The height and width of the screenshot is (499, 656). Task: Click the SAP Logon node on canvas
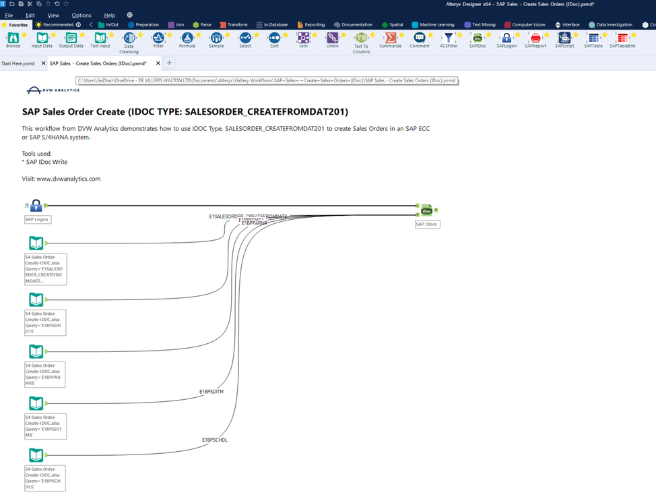pyautogui.click(x=36, y=206)
